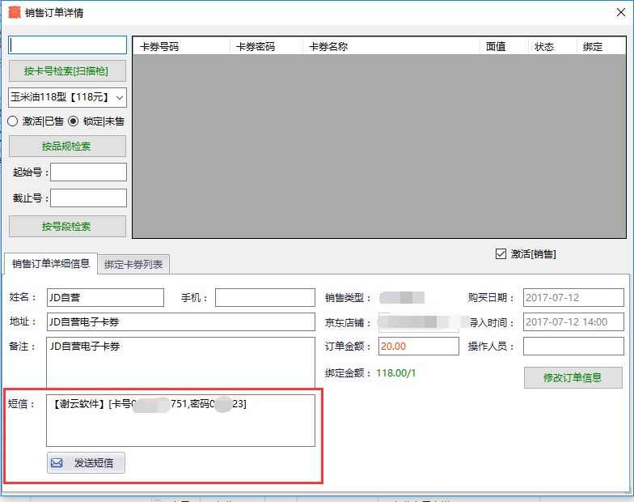This screenshot has width=634, height=502.
Task: Click the 状态 column header
Action: (x=553, y=47)
